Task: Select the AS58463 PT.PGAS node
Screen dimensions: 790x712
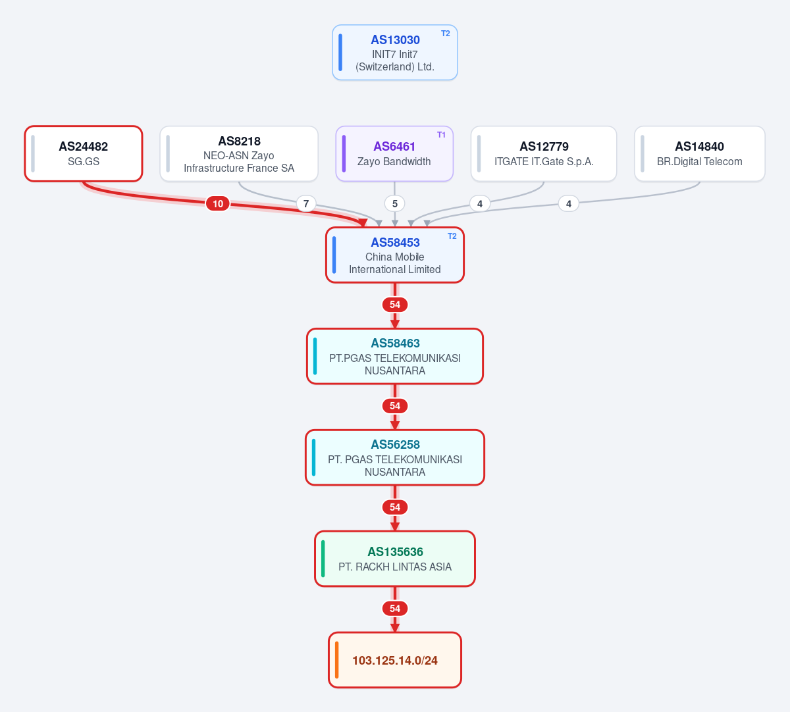Action: coord(395,356)
